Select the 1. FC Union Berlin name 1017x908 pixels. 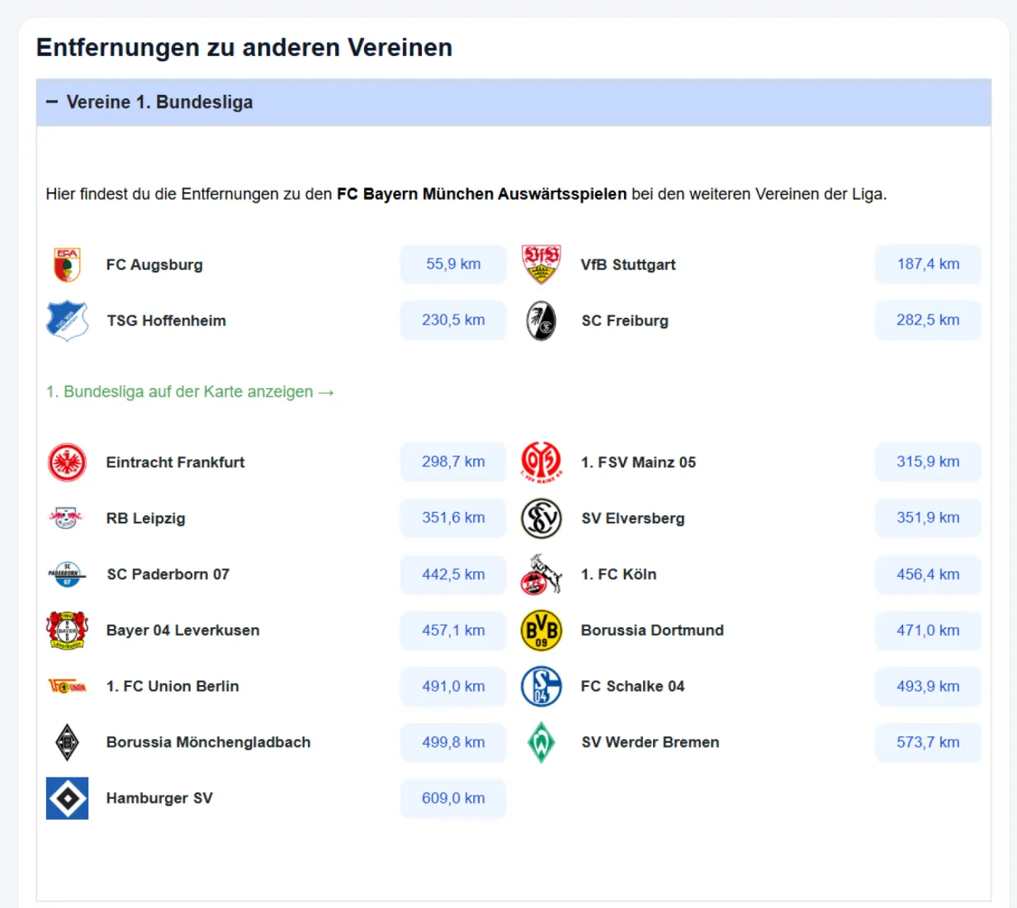173,687
